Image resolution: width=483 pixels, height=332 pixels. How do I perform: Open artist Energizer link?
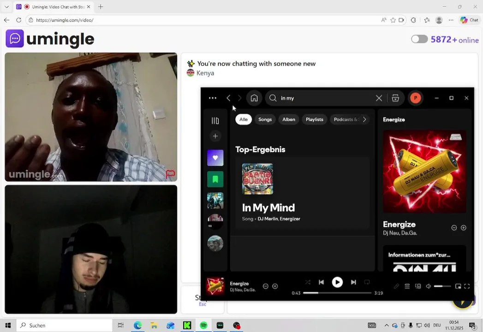tap(290, 219)
